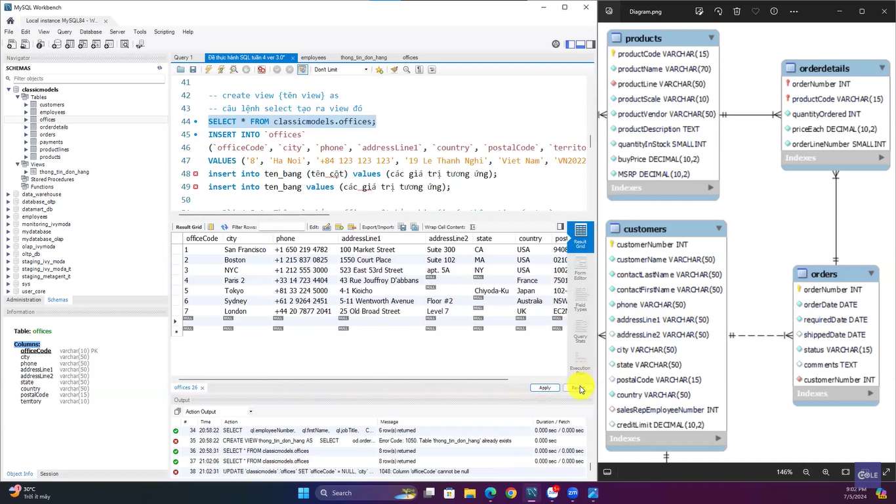Open the find panel magnifier icon in editor
Viewport: 896px width, 504px height.
point(407,70)
